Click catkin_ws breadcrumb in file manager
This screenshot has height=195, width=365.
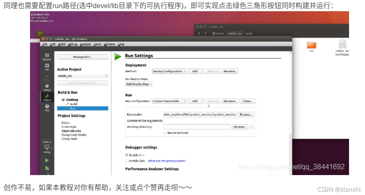tap(235, 33)
